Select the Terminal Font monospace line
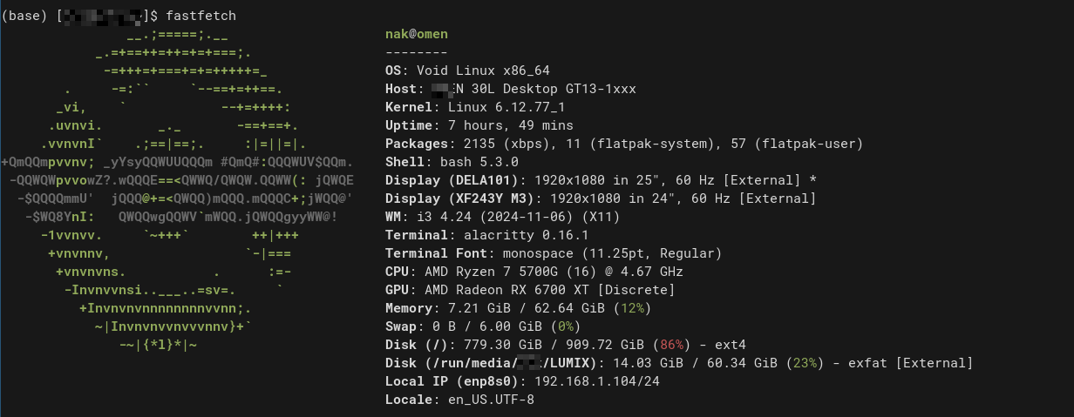This screenshot has height=417, width=1074. coord(554,253)
